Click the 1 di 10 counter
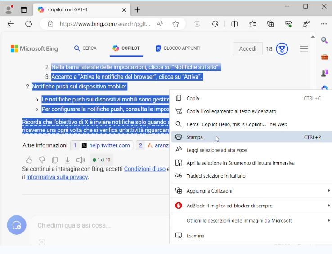 102,160
